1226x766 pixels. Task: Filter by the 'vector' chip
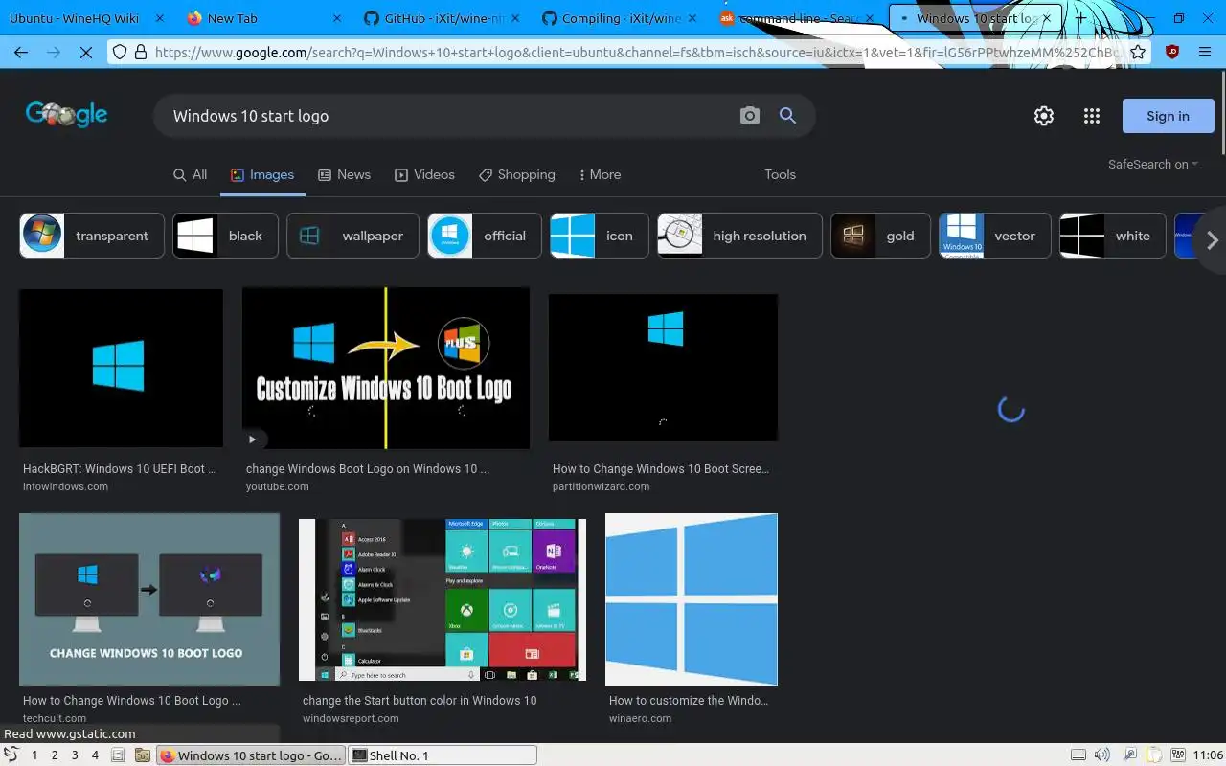pos(994,236)
